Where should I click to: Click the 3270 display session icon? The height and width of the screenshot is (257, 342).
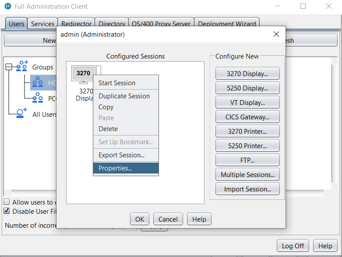coord(83,74)
